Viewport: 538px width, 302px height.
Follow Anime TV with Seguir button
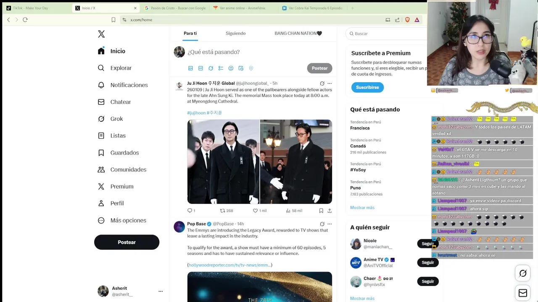427,263
